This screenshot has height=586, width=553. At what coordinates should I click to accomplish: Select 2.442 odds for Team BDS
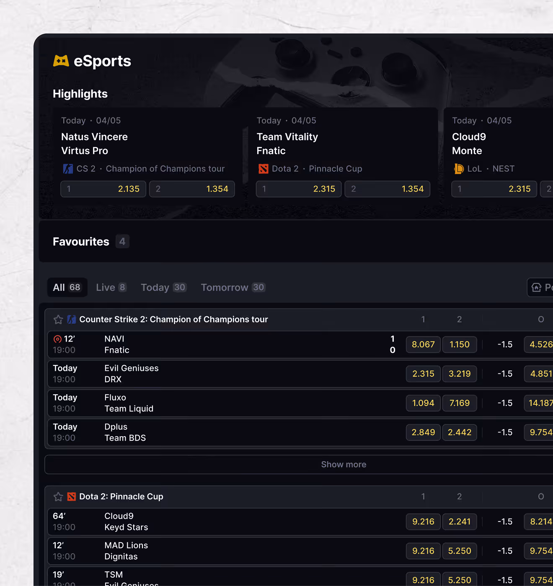[x=460, y=432]
